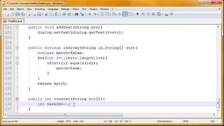Click the ANSI encoding status bar entry
Screen dimensions: 224x126
click(x=185, y=121)
